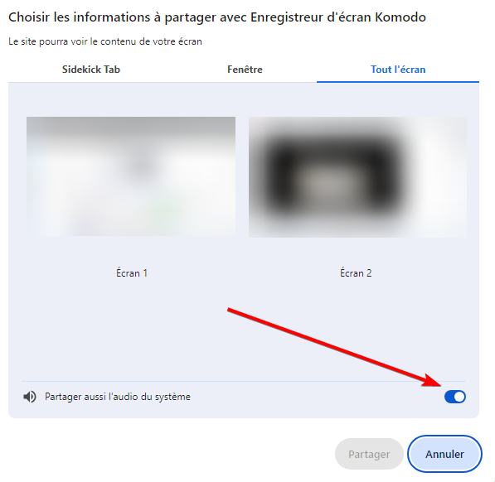Disable the system audio sharing toggle
The image size is (495, 482).
pyautogui.click(x=455, y=397)
